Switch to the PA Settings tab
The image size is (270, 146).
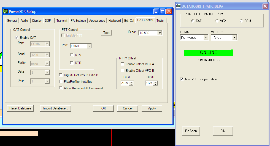tap(78, 21)
